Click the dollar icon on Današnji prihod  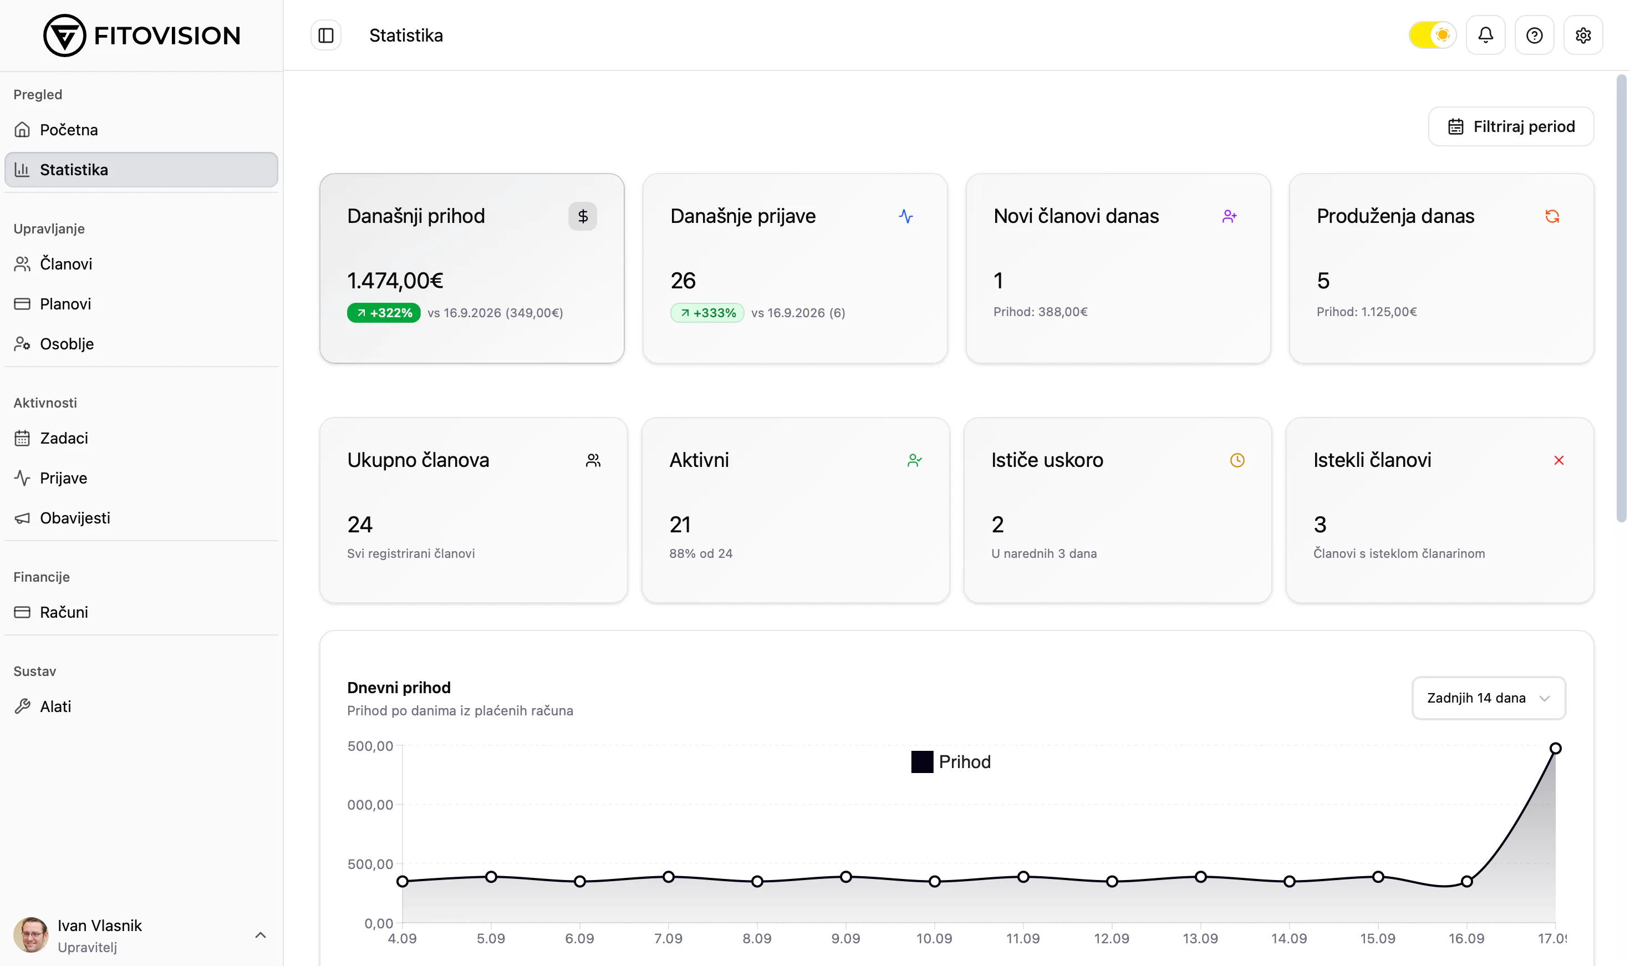click(582, 216)
